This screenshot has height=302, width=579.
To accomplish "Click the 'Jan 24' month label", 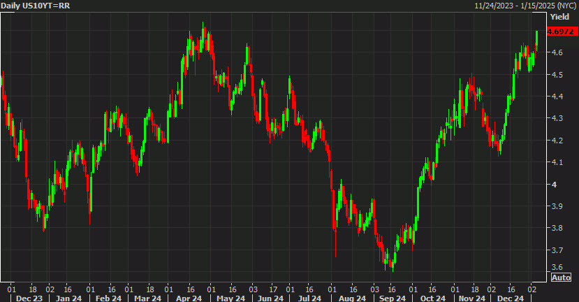I will (68, 298).
